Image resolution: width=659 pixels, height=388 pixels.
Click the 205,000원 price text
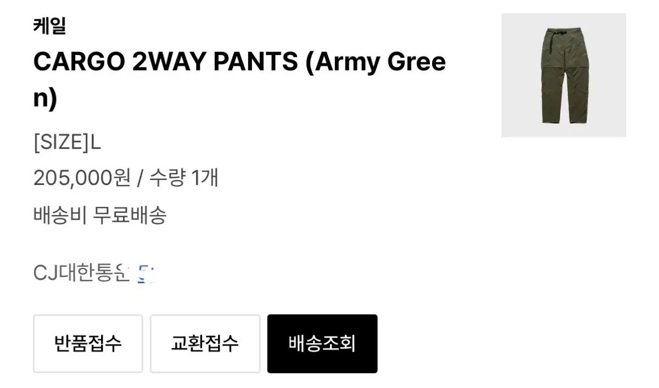pos(82,178)
